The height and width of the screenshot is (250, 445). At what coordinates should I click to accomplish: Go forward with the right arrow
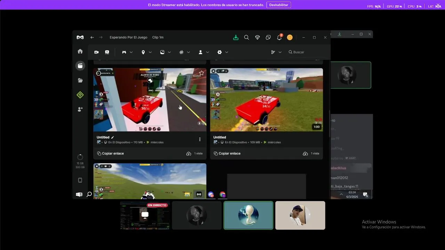(101, 37)
